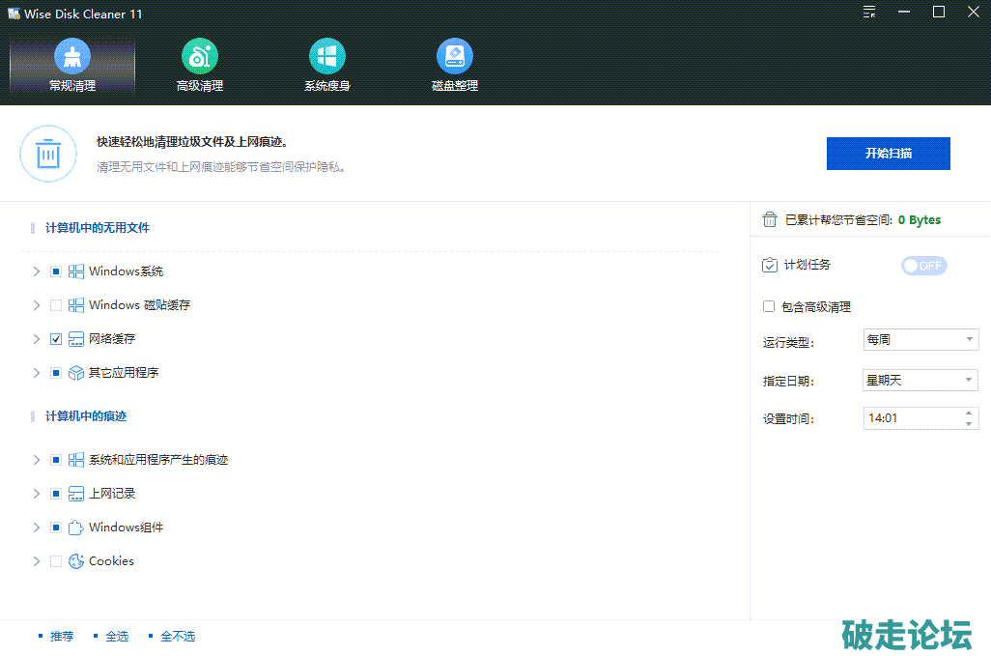Screen dimensions: 991x656
Task: Click the Cookies item icon
Action: point(76,561)
